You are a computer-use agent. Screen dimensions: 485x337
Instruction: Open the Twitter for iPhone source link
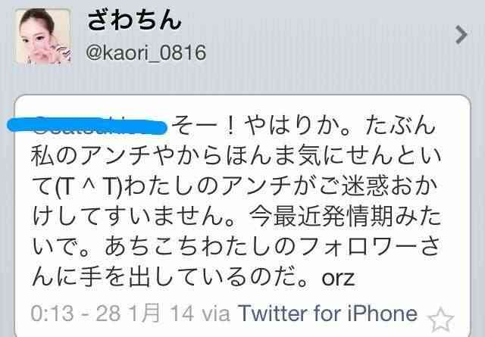pos(327,314)
